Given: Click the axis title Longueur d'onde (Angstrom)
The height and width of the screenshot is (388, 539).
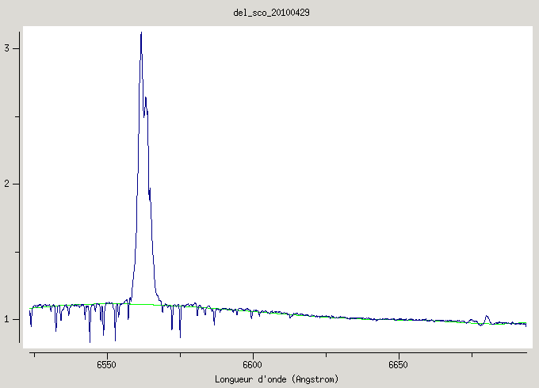Looking at the screenshot, I should pos(277,379).
